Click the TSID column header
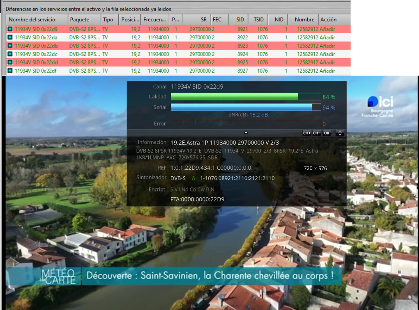This screenshot has width=419, height=310. tap(258, 19)
